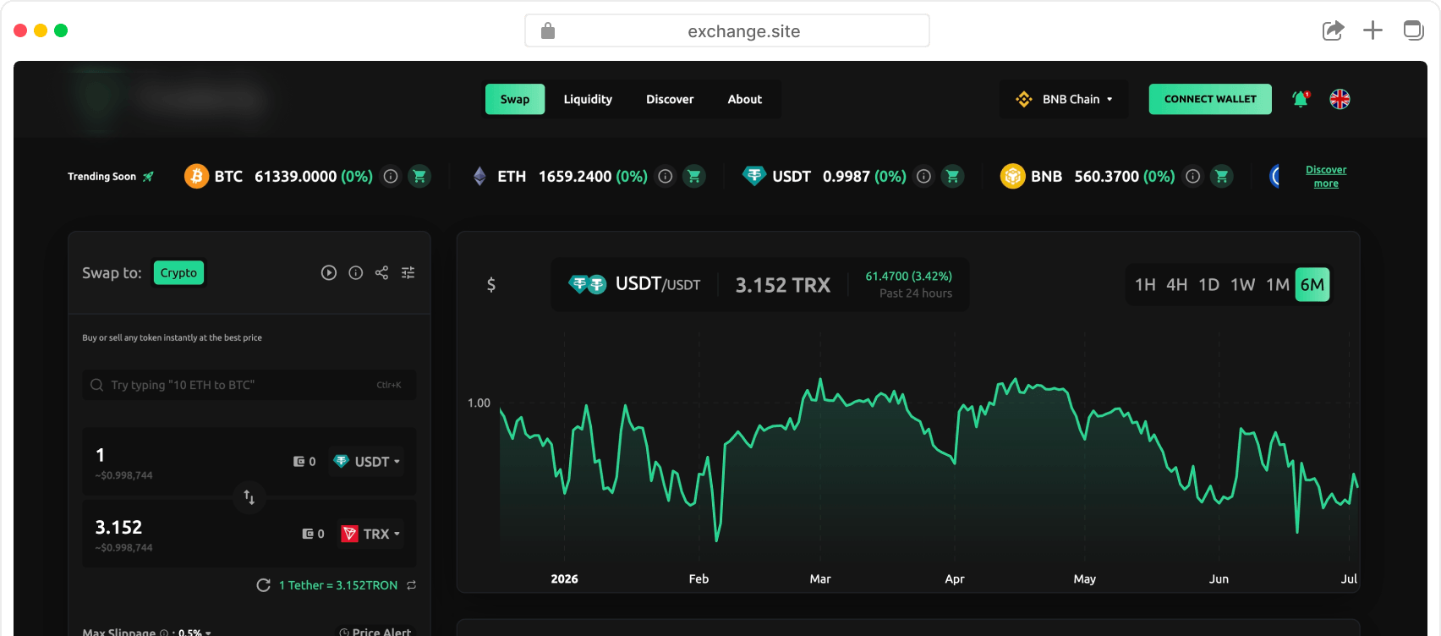The image size is (1441, 636).
Task: Click the Connect Wallet button
Action: coord(1210,99)
